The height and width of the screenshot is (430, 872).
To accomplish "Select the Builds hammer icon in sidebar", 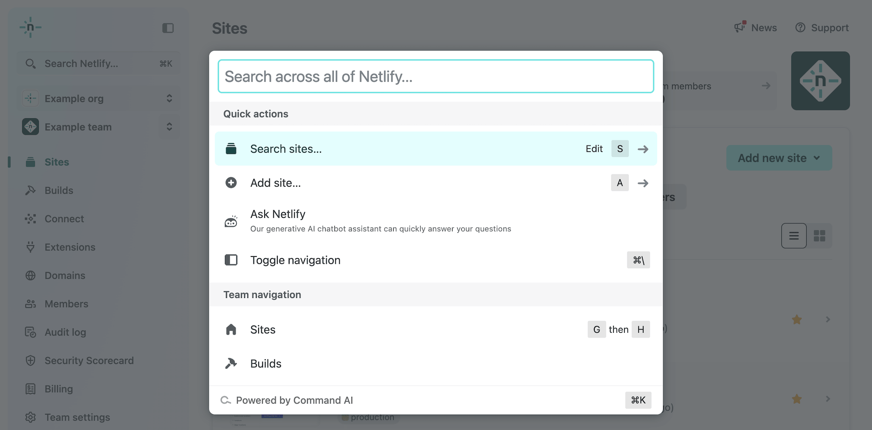I will (31, 190).
